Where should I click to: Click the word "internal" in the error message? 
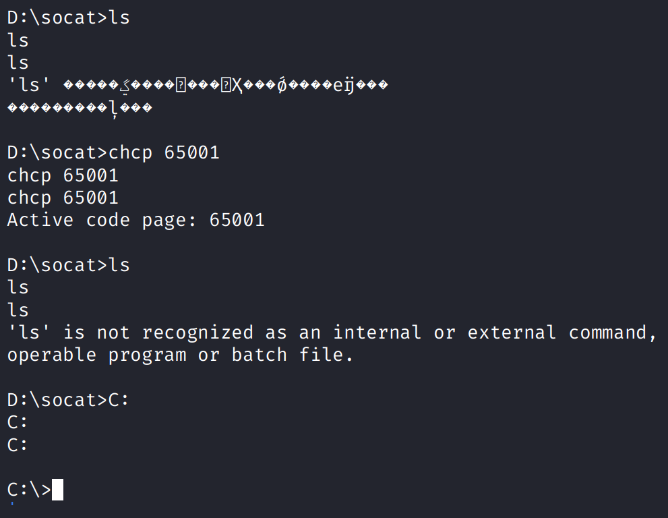click(377, 333)
